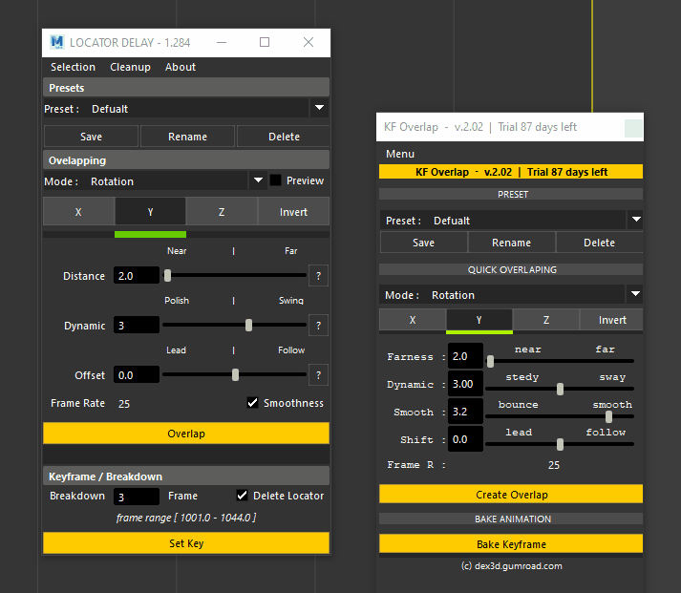
Task: Open the Cleanup menu
Action: pyautogui.click(x=130, y=67)
